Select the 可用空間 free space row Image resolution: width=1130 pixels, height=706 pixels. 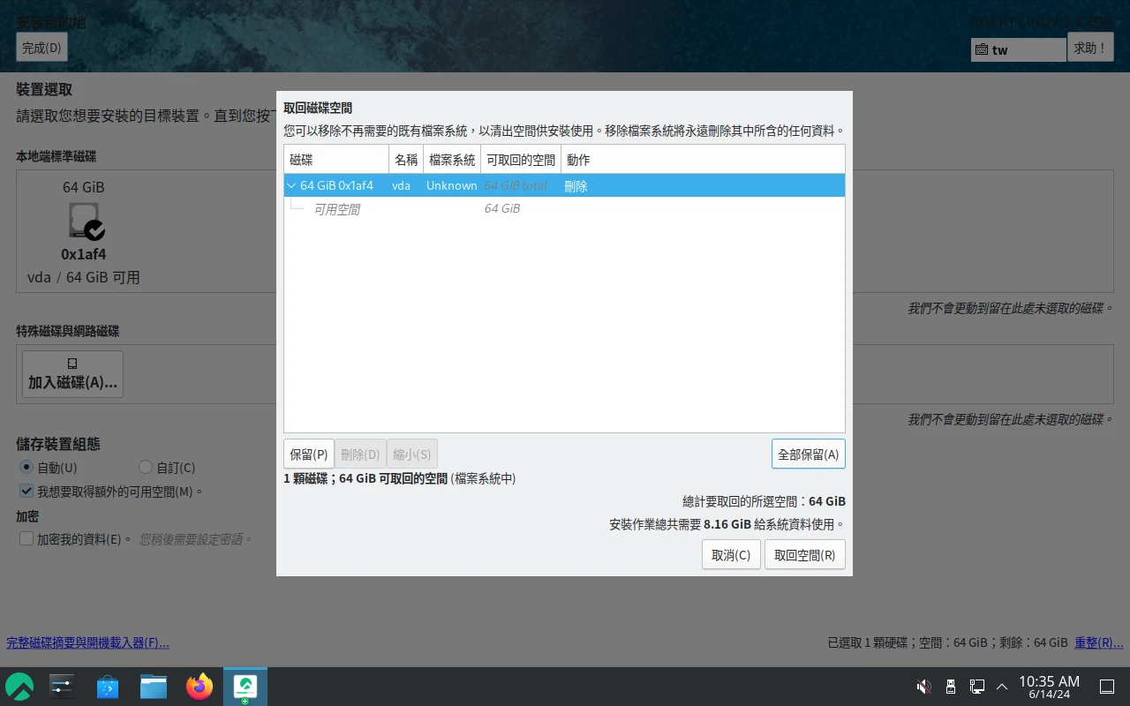tap(336, 209)
